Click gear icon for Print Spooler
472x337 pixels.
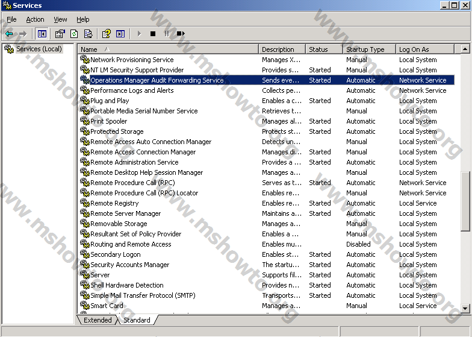85,121
